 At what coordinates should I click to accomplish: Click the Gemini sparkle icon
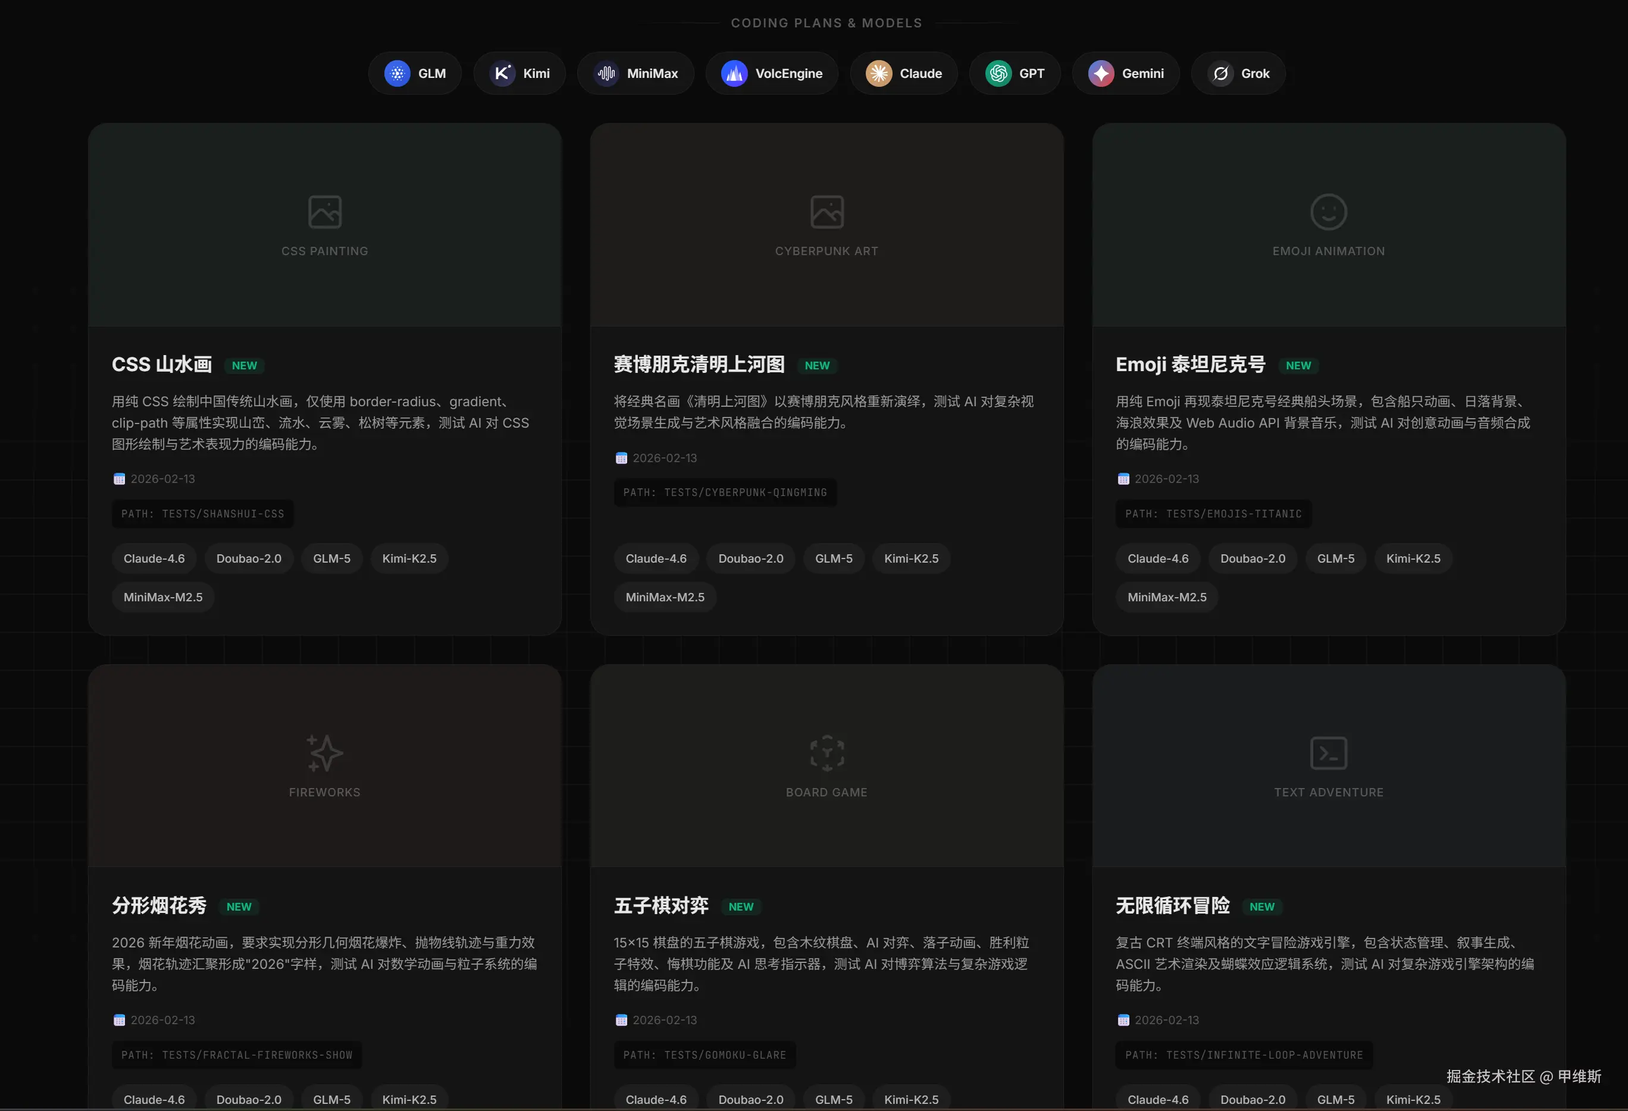[1101, 74]
